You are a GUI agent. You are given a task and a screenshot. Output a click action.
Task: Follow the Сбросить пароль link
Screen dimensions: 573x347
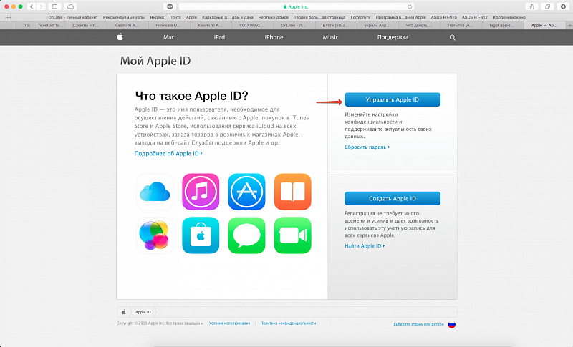pos(367,147)
